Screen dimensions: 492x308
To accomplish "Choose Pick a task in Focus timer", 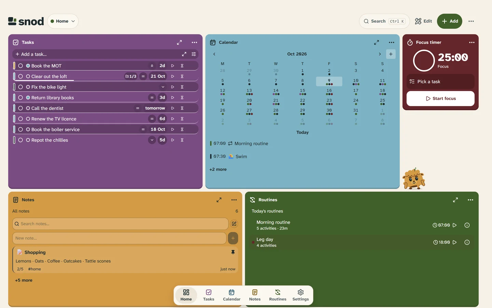I will tap(440, 81).
